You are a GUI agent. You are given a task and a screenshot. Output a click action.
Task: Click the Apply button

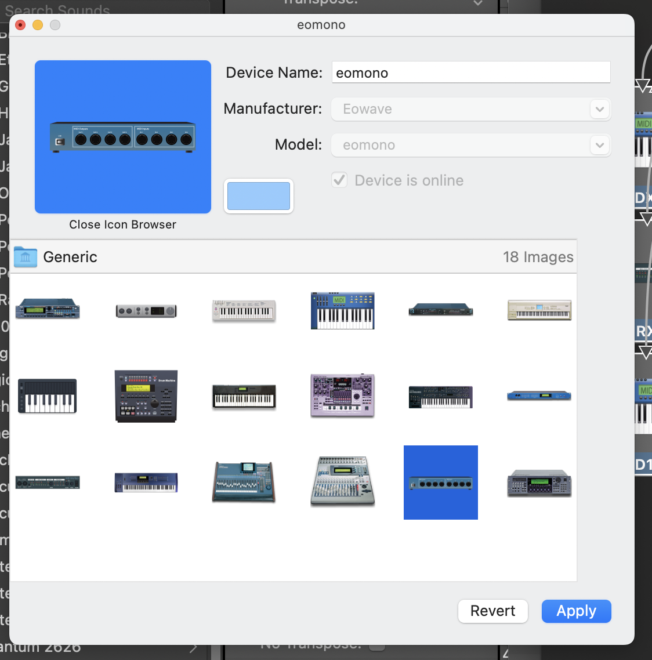(x=576, y=611)
